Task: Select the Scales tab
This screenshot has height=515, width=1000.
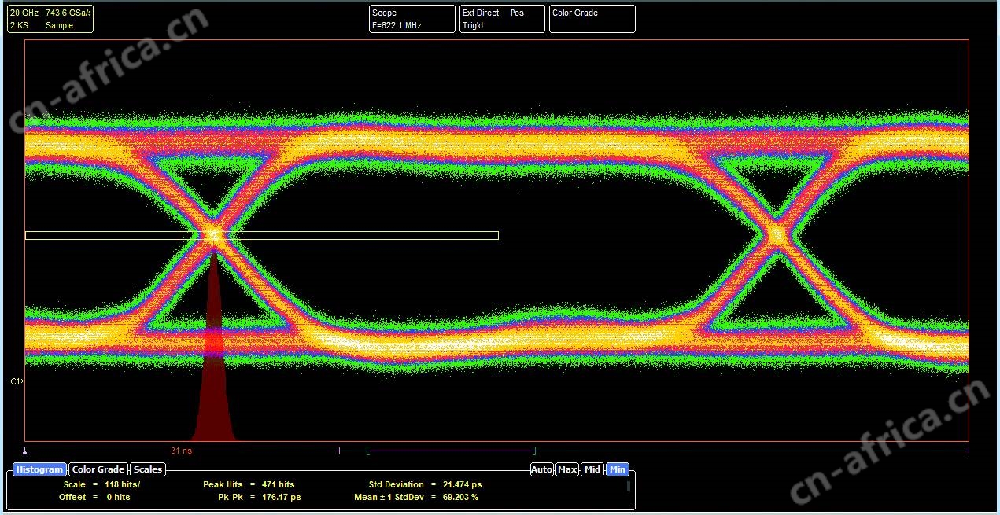Action: 148,469
